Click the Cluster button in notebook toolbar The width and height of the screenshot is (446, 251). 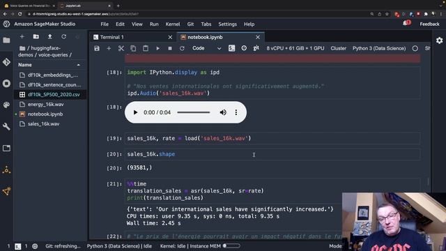338,48
